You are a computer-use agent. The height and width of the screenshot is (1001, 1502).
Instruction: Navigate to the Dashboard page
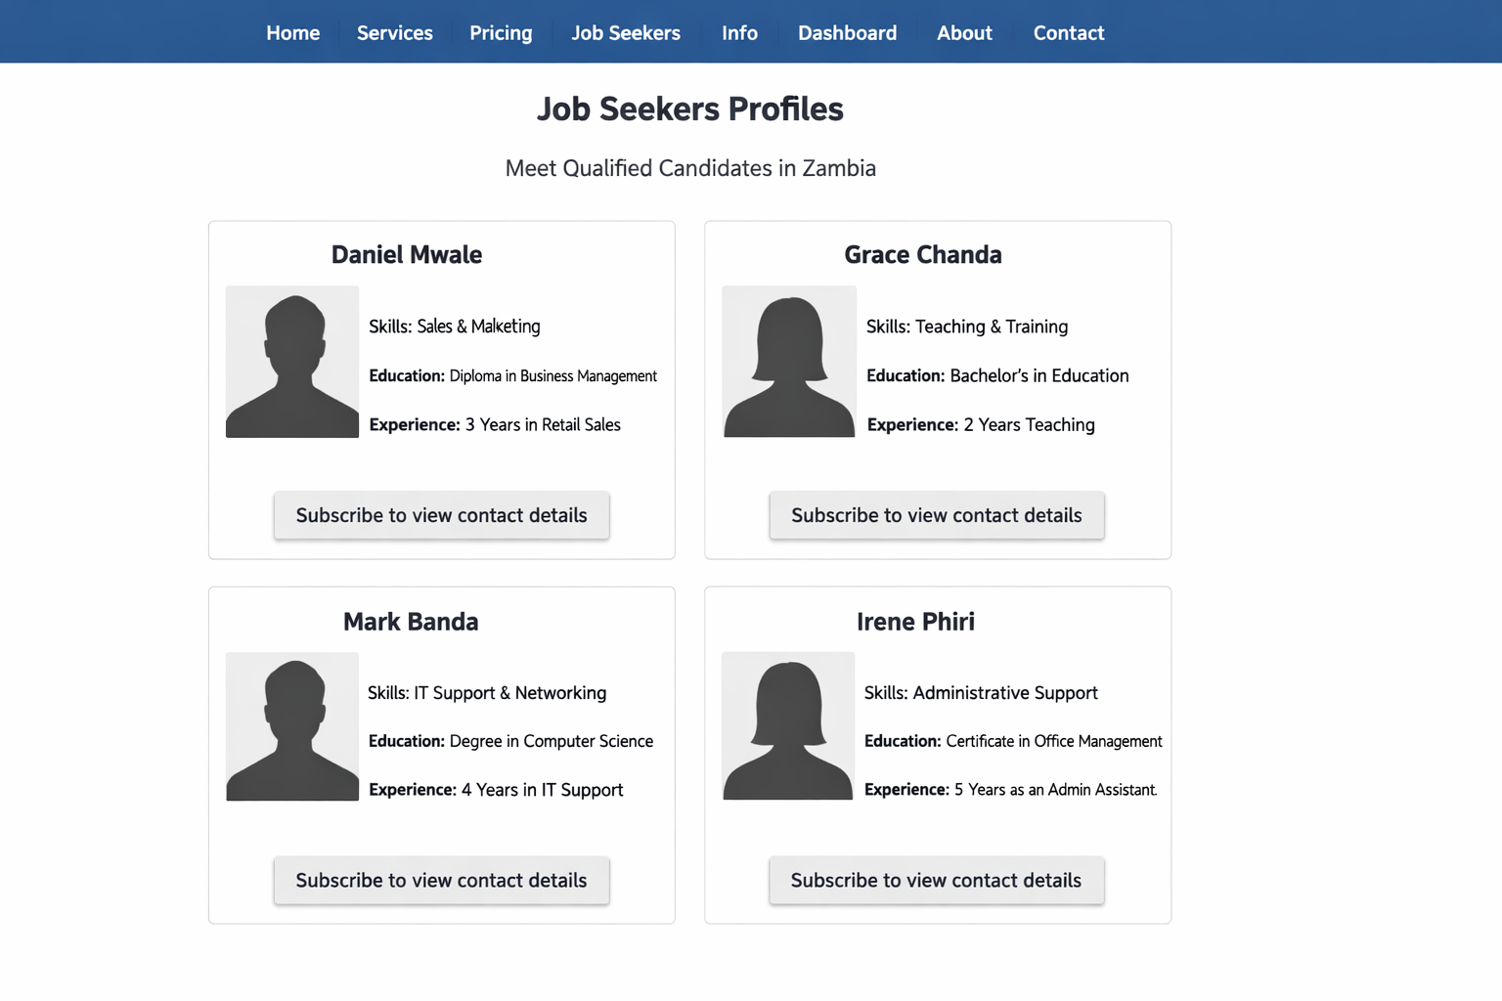pyautogui.click(x=847, y=33)
